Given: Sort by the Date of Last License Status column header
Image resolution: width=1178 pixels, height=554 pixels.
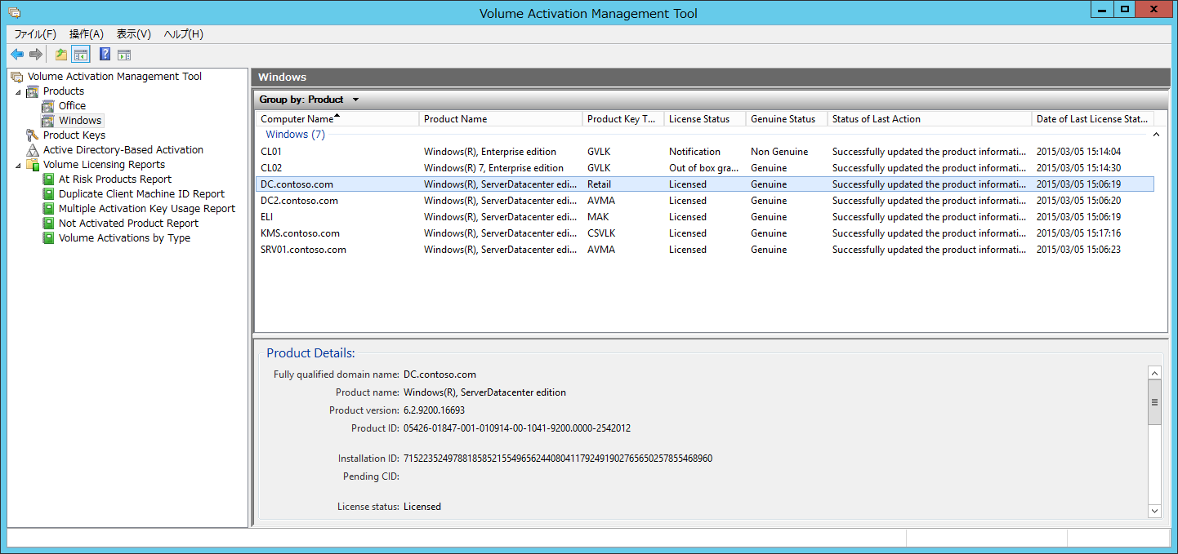Looking at the screenshot, I should [x=1093, y=119].
